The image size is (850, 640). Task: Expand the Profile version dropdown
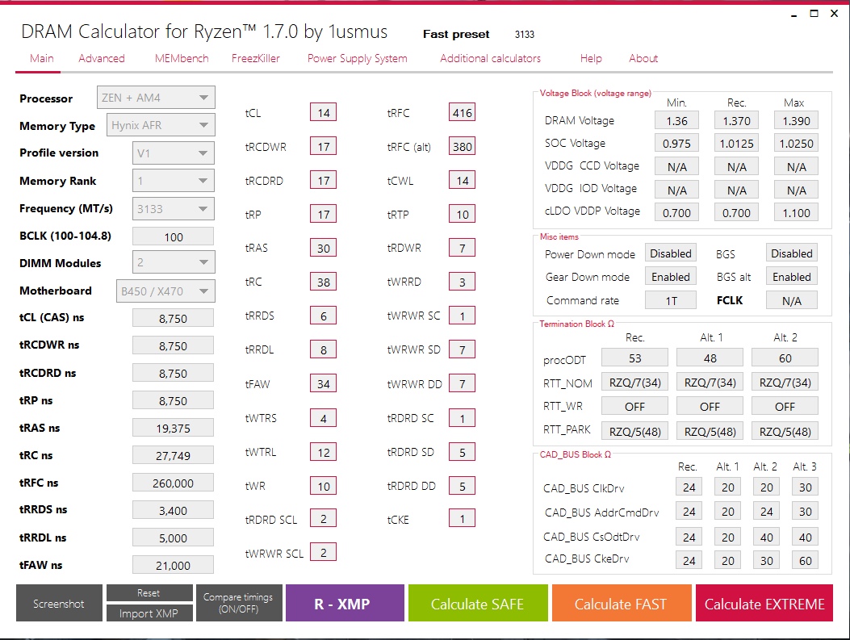[174, 153]
